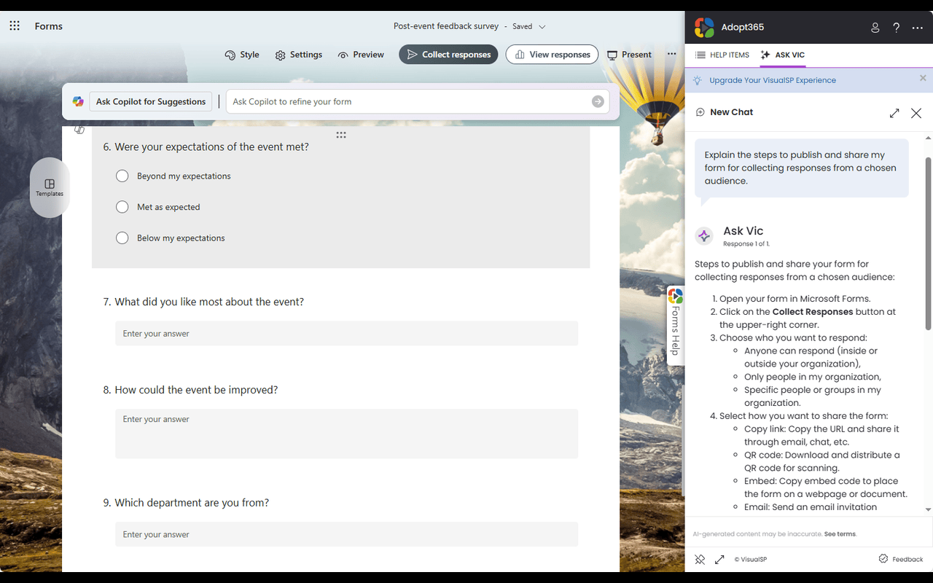Screen dimensions: 933x583
Task: Click the footer expand panel icon
Action: (x=719, y=559)
